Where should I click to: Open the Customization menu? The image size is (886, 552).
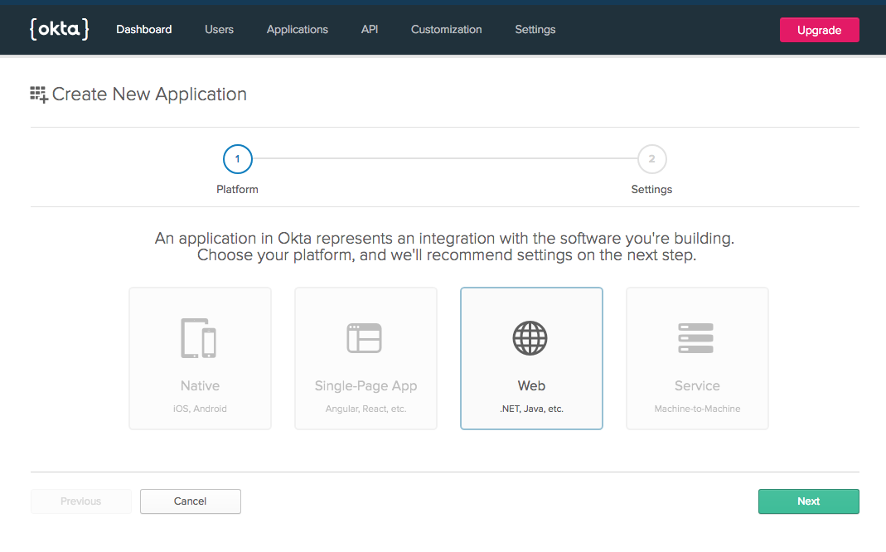coord(446,29)
